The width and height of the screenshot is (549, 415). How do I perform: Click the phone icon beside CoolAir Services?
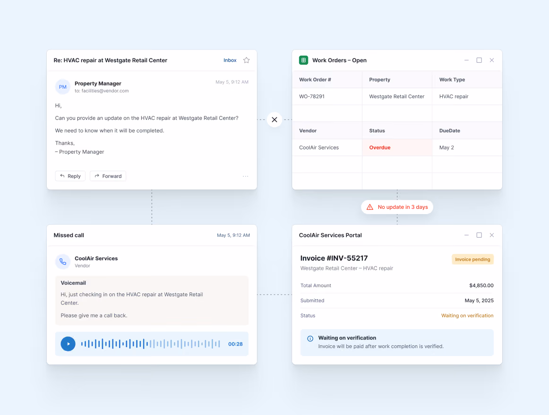pos(63,262)
